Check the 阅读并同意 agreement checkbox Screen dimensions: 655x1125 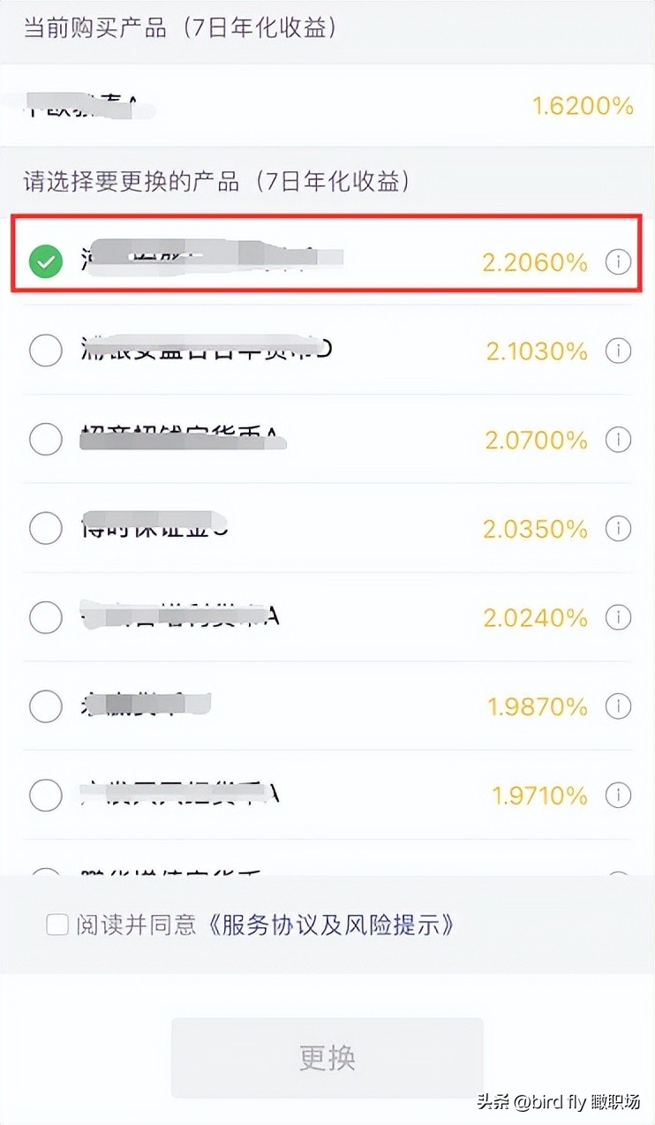point(57,925)
